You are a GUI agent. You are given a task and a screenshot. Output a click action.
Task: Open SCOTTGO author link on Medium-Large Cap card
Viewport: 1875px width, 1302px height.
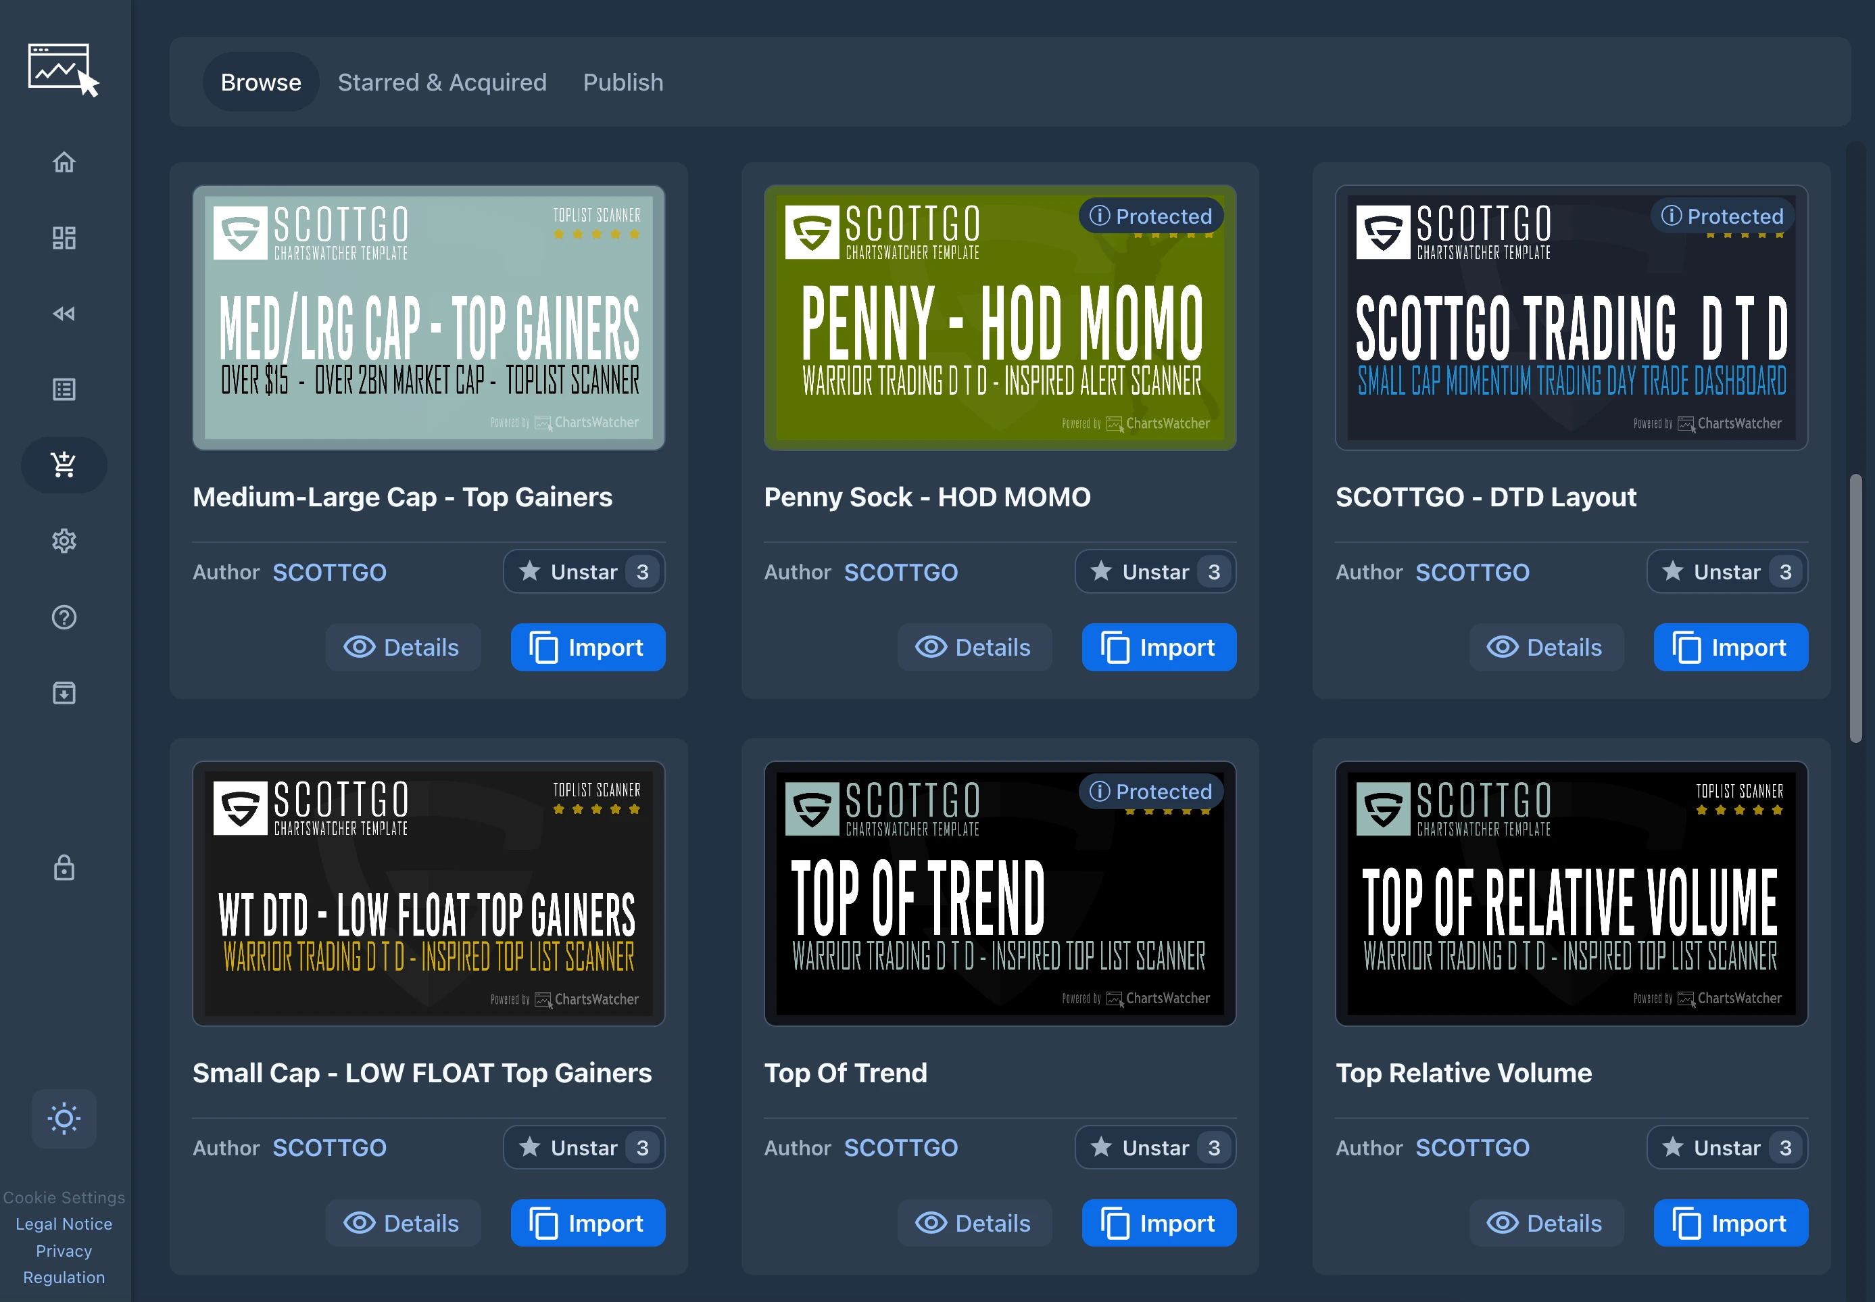329,573
